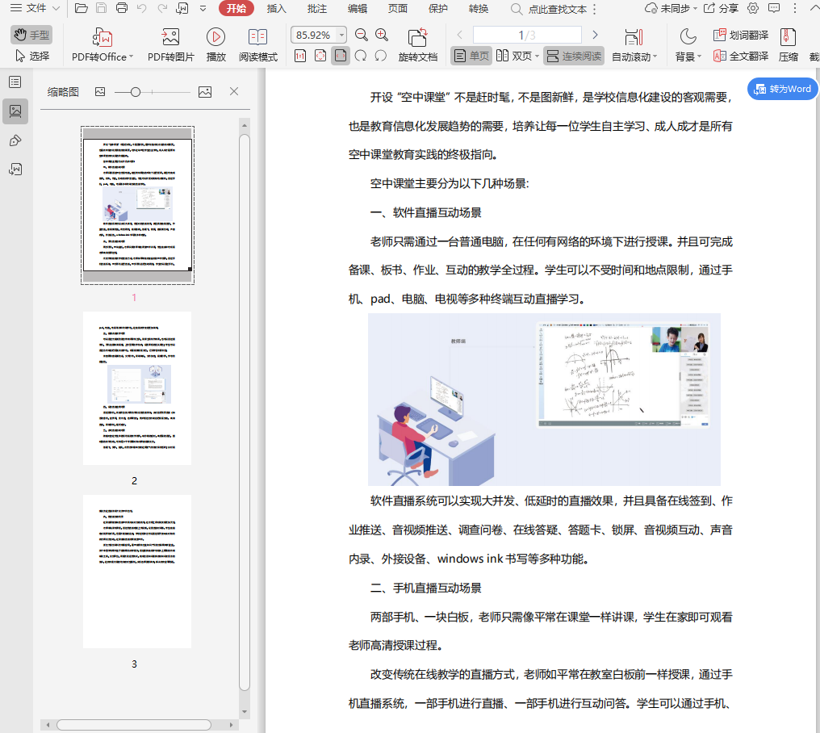Rotate view clockwise icon
The image size is (820, 733).
pyautogui.click(x=361, y=56)
